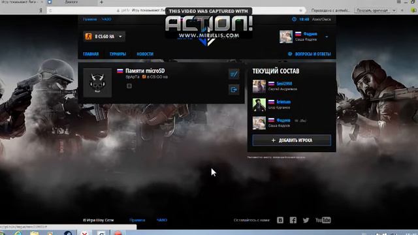Open a new browser tab with plus button
Image resolution: width=418 pixels, height=235 pixels.
click(102, 2)
